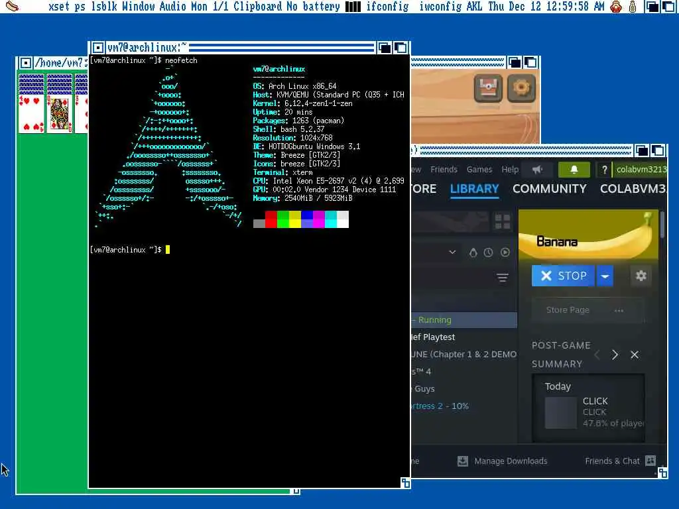The image size is (679, 509).
Task: Click the Clipboard item in the top bar
Action: [x=258, y=7]
